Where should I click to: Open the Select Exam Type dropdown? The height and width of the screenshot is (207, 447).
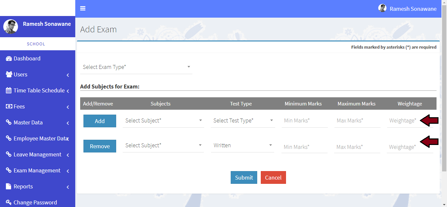tap(136, 67)
